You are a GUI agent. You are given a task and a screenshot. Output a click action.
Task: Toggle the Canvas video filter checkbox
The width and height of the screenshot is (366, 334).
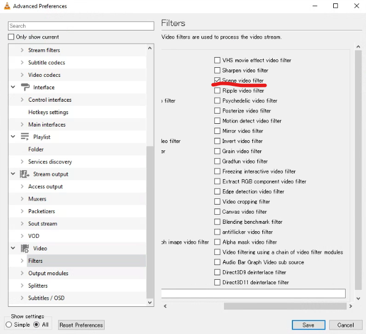(x=217, y=211)
